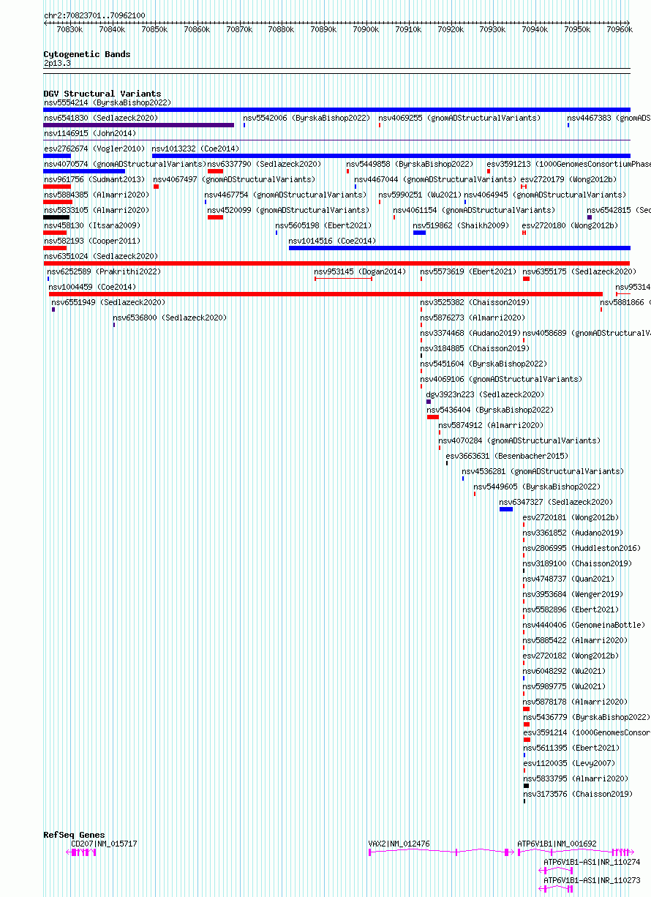Open variant nsv4440406 (GenomeinaBottle)
This screenshot has height=897, width=651.
[584, 626]
